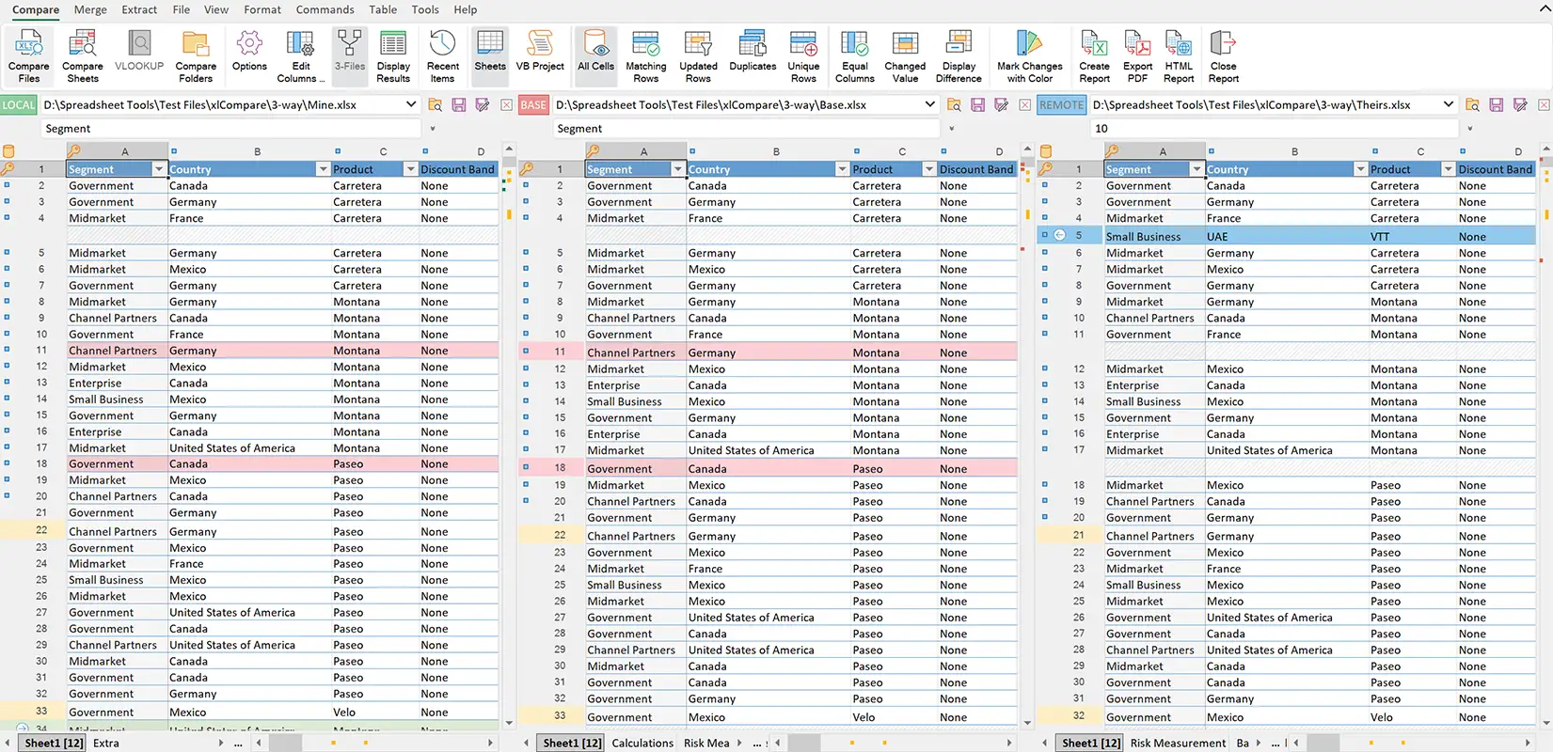1553x752 pixels.
Task: Open Compare Folders from the ribbon
Action: coord(196,56)
